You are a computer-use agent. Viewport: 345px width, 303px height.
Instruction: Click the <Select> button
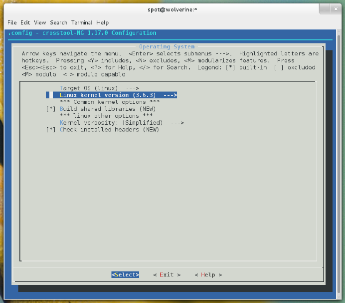pos(125,275)
